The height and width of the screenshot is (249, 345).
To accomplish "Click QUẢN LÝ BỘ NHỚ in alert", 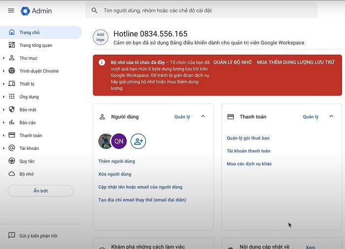I will (x=233, y=62).
